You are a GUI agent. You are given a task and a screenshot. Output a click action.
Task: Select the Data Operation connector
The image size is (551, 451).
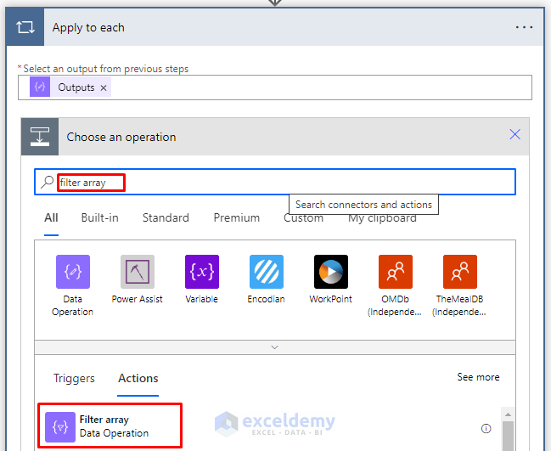pos(73,285)
